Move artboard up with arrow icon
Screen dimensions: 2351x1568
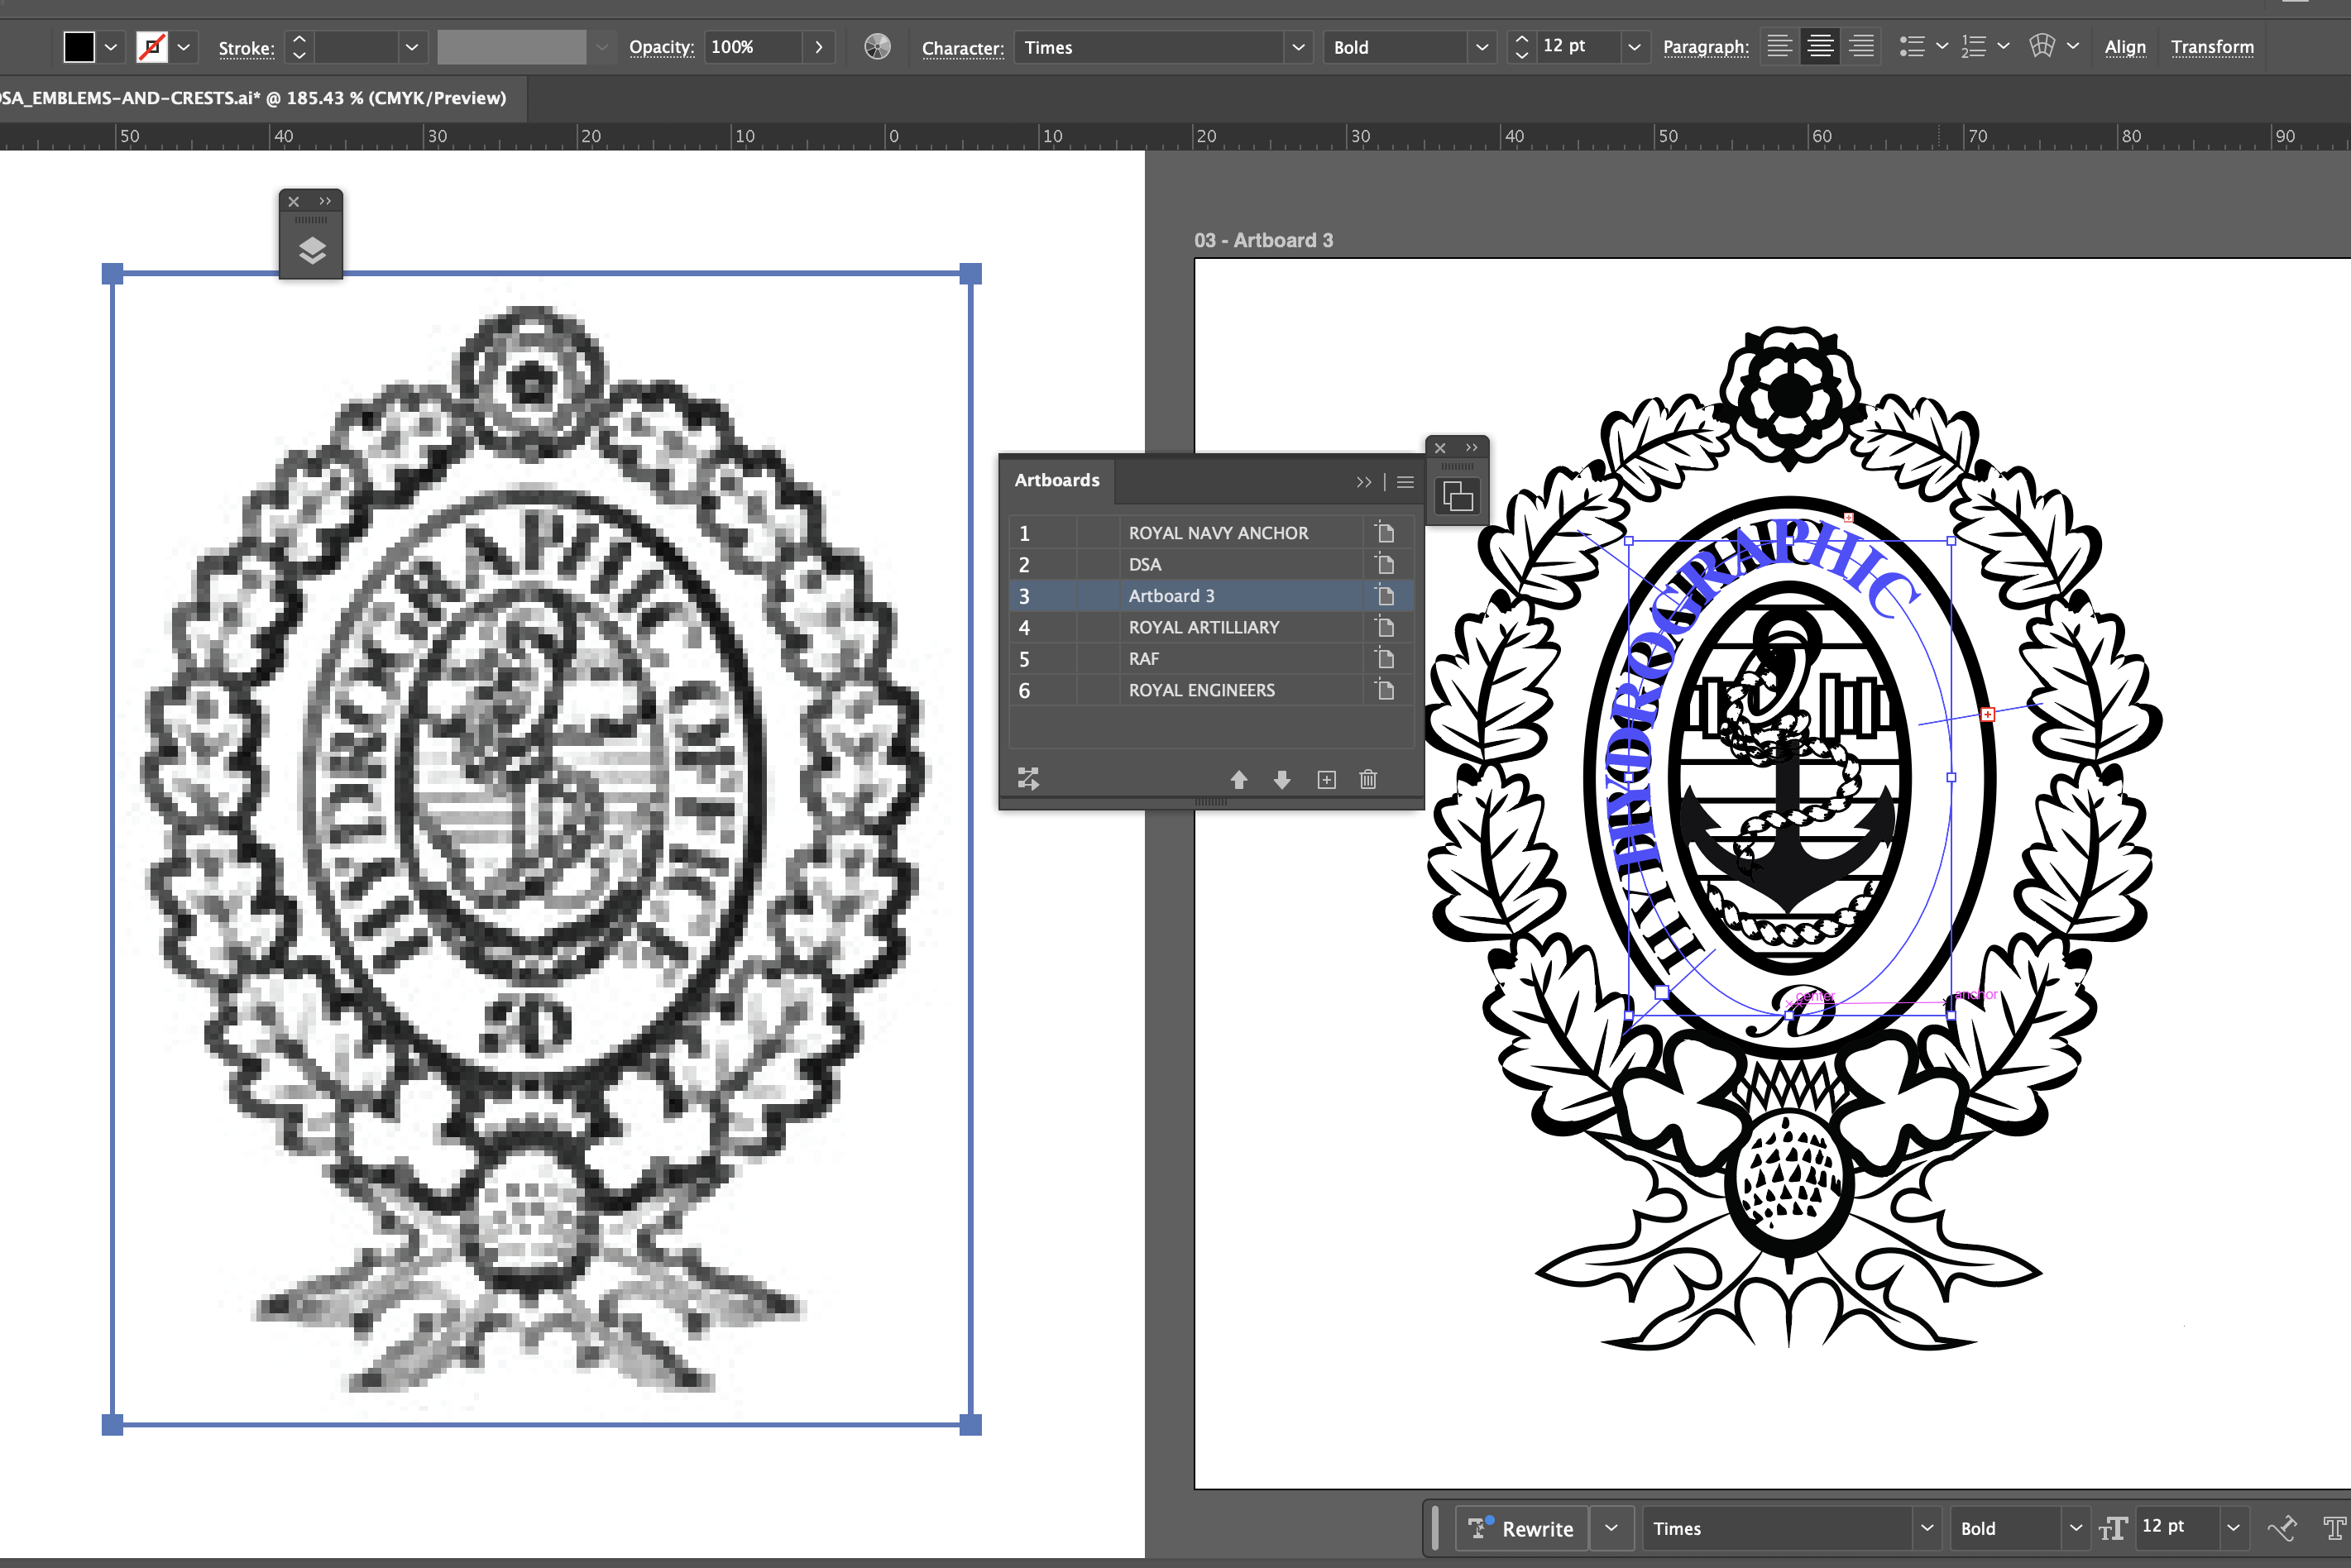1239,780
